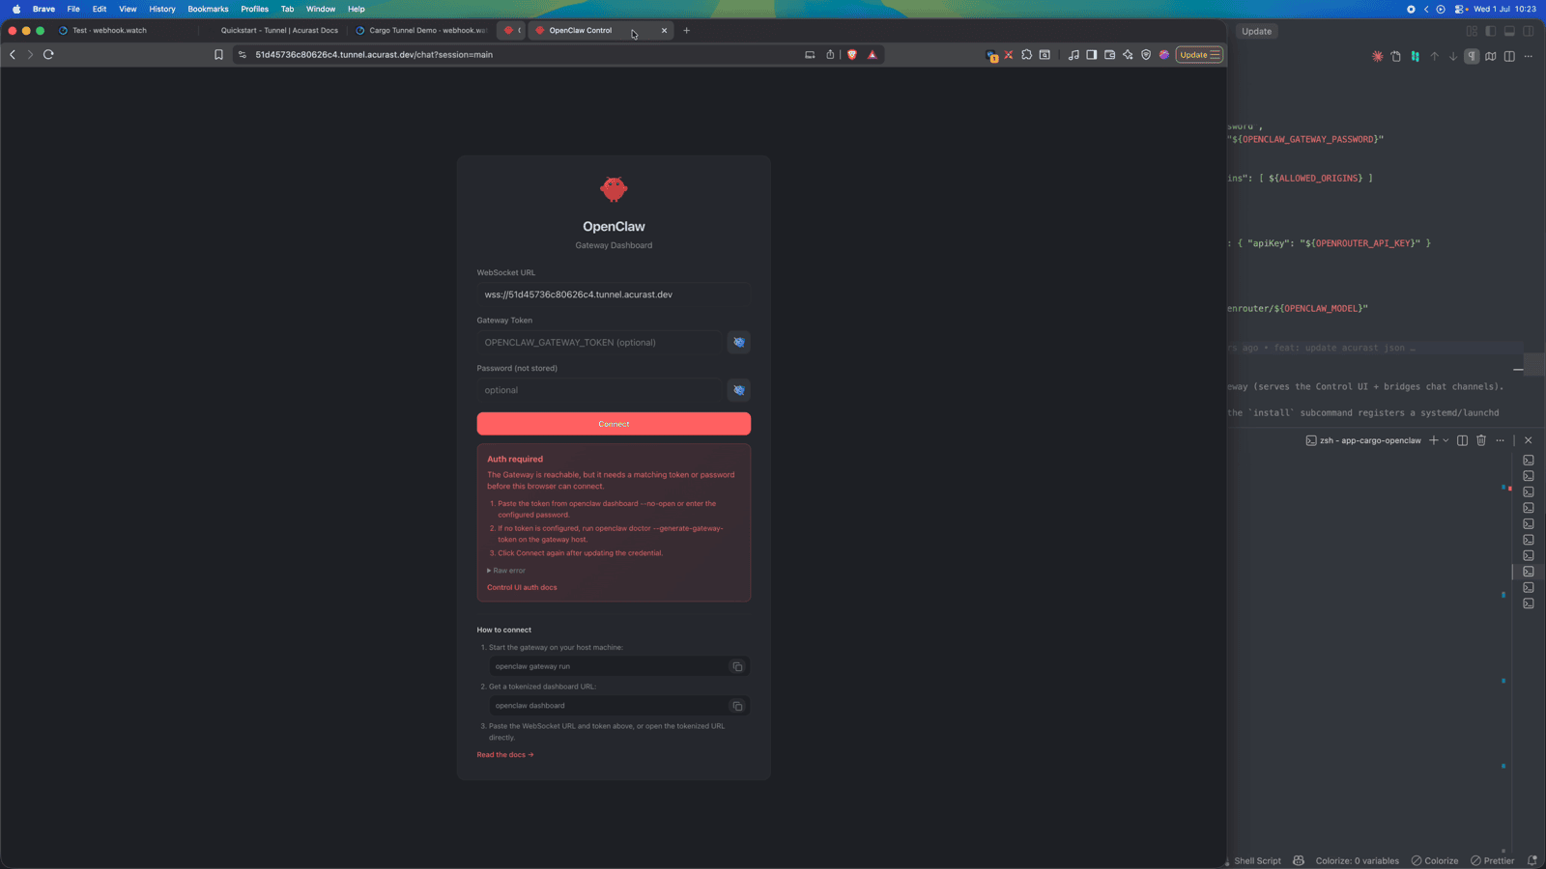Toggle the bottom panel layout icon in editor
The width and height of the screenshot is (1546, 869).
[x=1509, y=31]
